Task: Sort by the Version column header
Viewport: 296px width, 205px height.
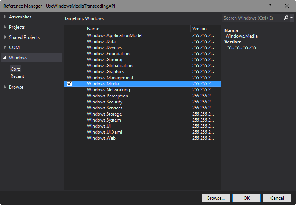Action: point(203,29)
